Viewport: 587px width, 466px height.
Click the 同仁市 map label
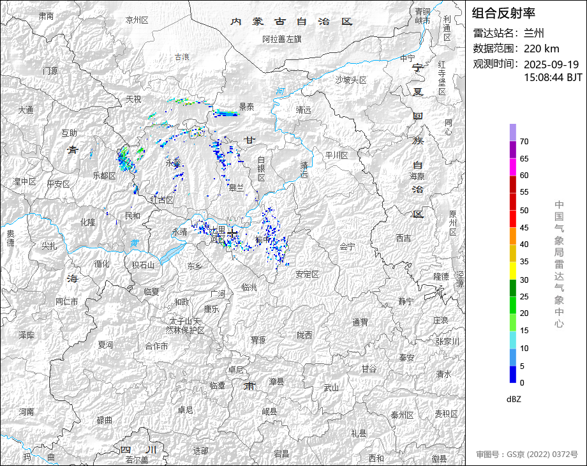point(66,301)
